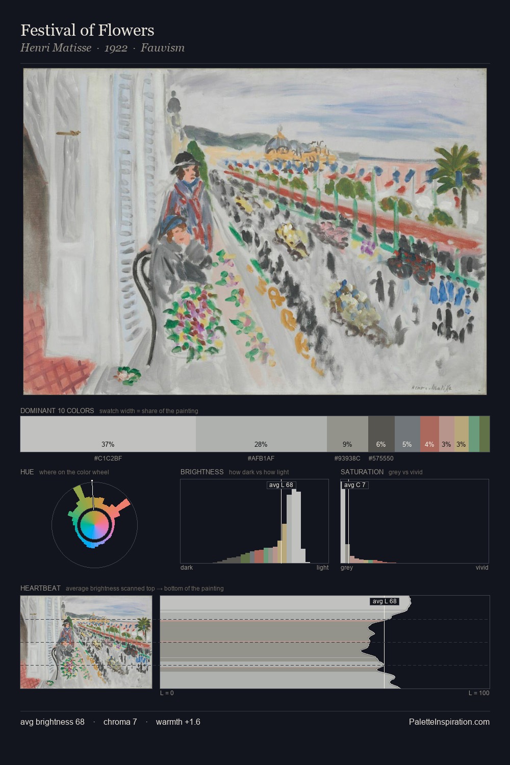Open the small painting thumbnail under Heartbeat
Viewport: 510px width, 765px height.
pyautogui.click(x=86, y=642)
